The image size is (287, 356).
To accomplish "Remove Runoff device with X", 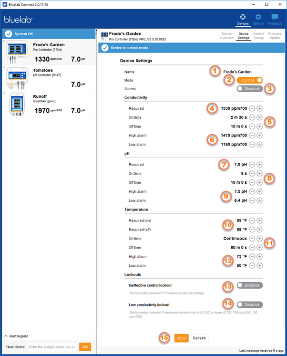I will pos(4,94).
